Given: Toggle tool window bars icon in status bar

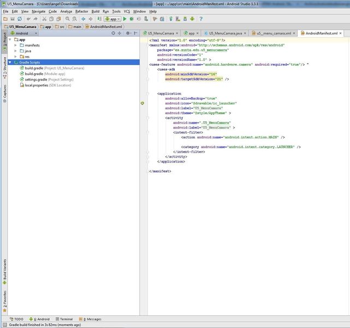Looking at the screenshot, I should pos(4,325).
